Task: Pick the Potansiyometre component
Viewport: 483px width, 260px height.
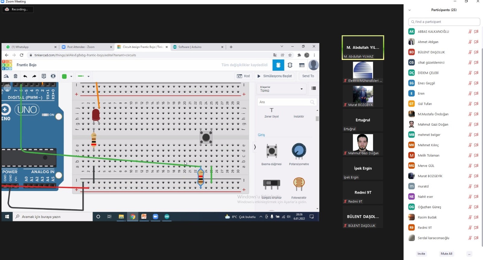Action: [299, 154]
